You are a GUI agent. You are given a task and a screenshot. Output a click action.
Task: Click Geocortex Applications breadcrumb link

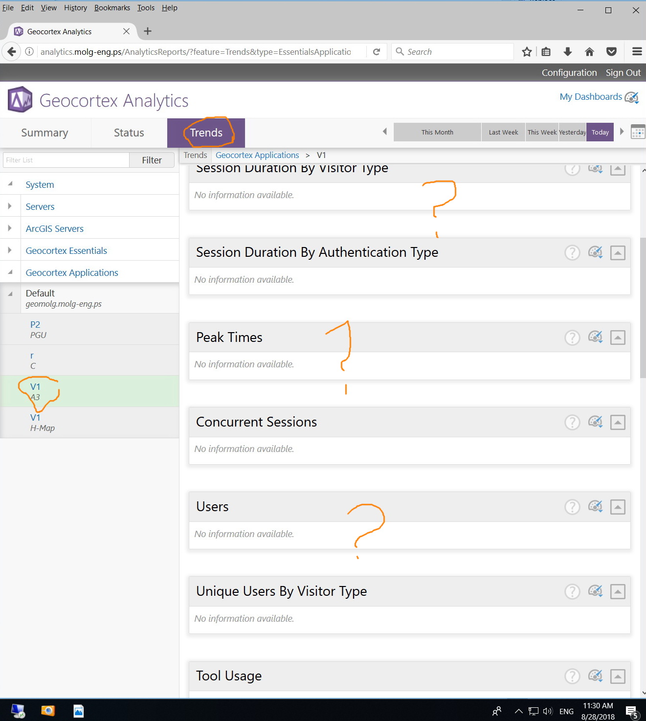(x=257, y=155)
